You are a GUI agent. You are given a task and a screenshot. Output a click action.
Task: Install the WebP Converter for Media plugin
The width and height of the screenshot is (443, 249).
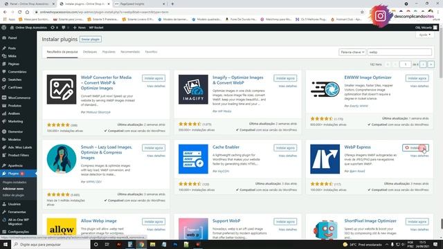click(x=154, y=78)
